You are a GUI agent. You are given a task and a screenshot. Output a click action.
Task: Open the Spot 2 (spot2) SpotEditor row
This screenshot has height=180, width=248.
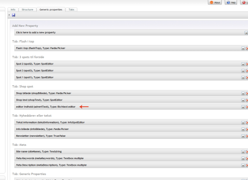pyautogui.click(x=131, y=64)
